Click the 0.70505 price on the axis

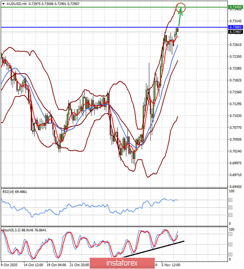(236, 139)
